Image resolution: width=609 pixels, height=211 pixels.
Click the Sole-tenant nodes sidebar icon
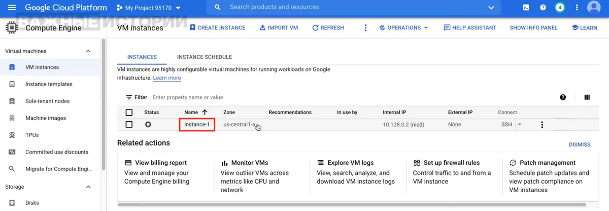click(12, 101)
